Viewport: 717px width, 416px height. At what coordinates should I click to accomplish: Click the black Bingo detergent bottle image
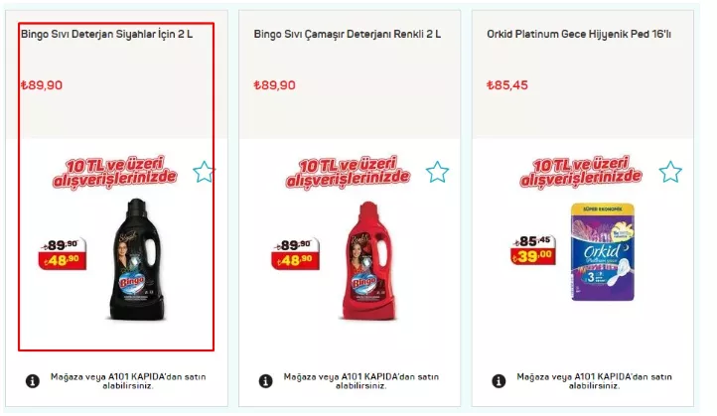click(x=137, y=259)
